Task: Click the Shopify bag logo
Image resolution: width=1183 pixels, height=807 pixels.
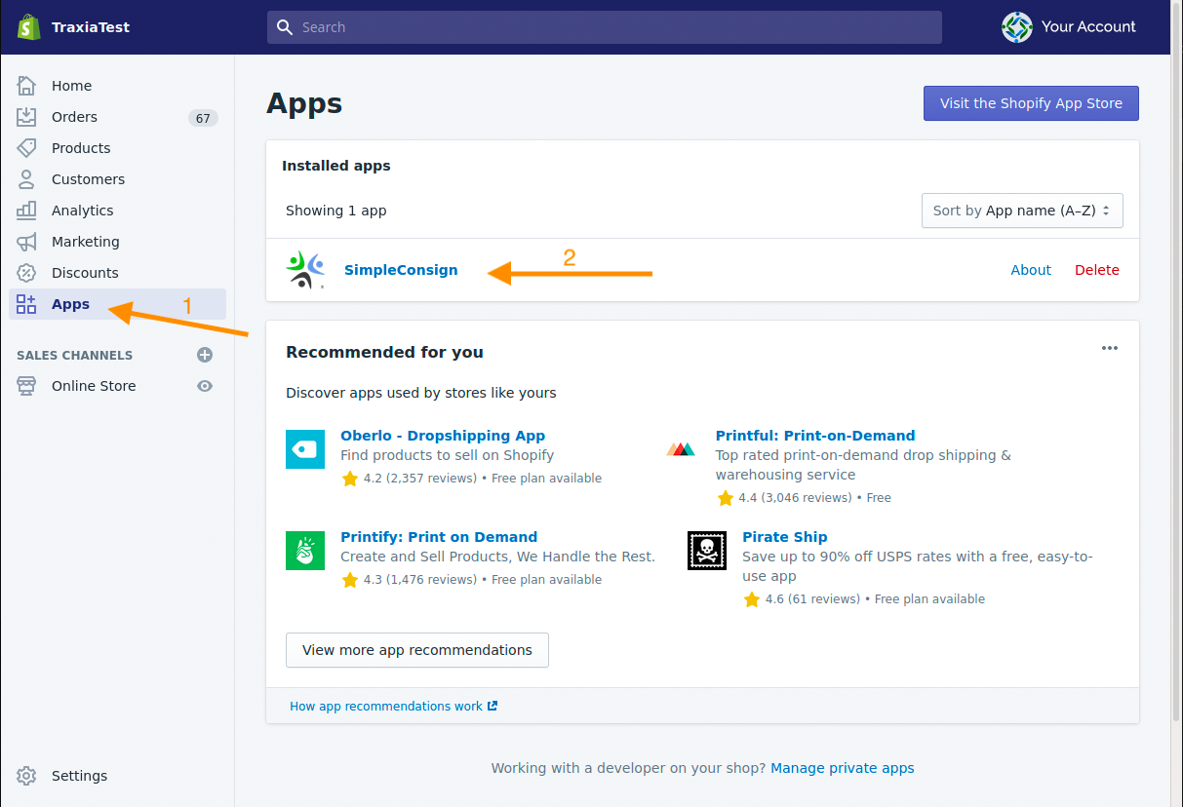Action: point(27,26)
